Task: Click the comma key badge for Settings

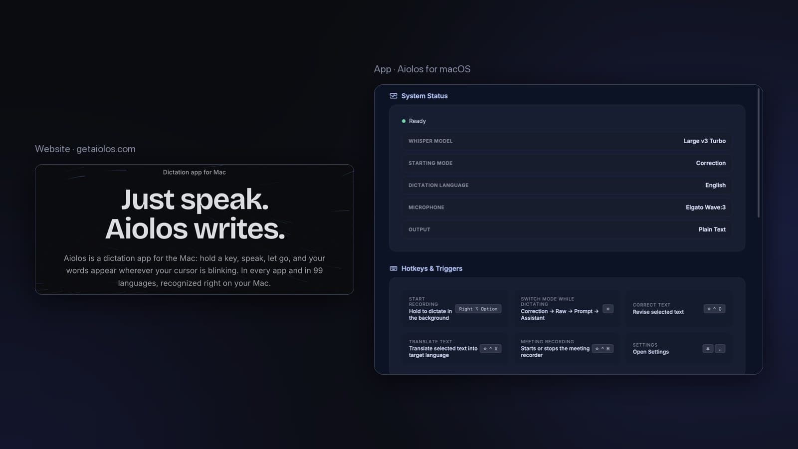Action: (720, 349)
